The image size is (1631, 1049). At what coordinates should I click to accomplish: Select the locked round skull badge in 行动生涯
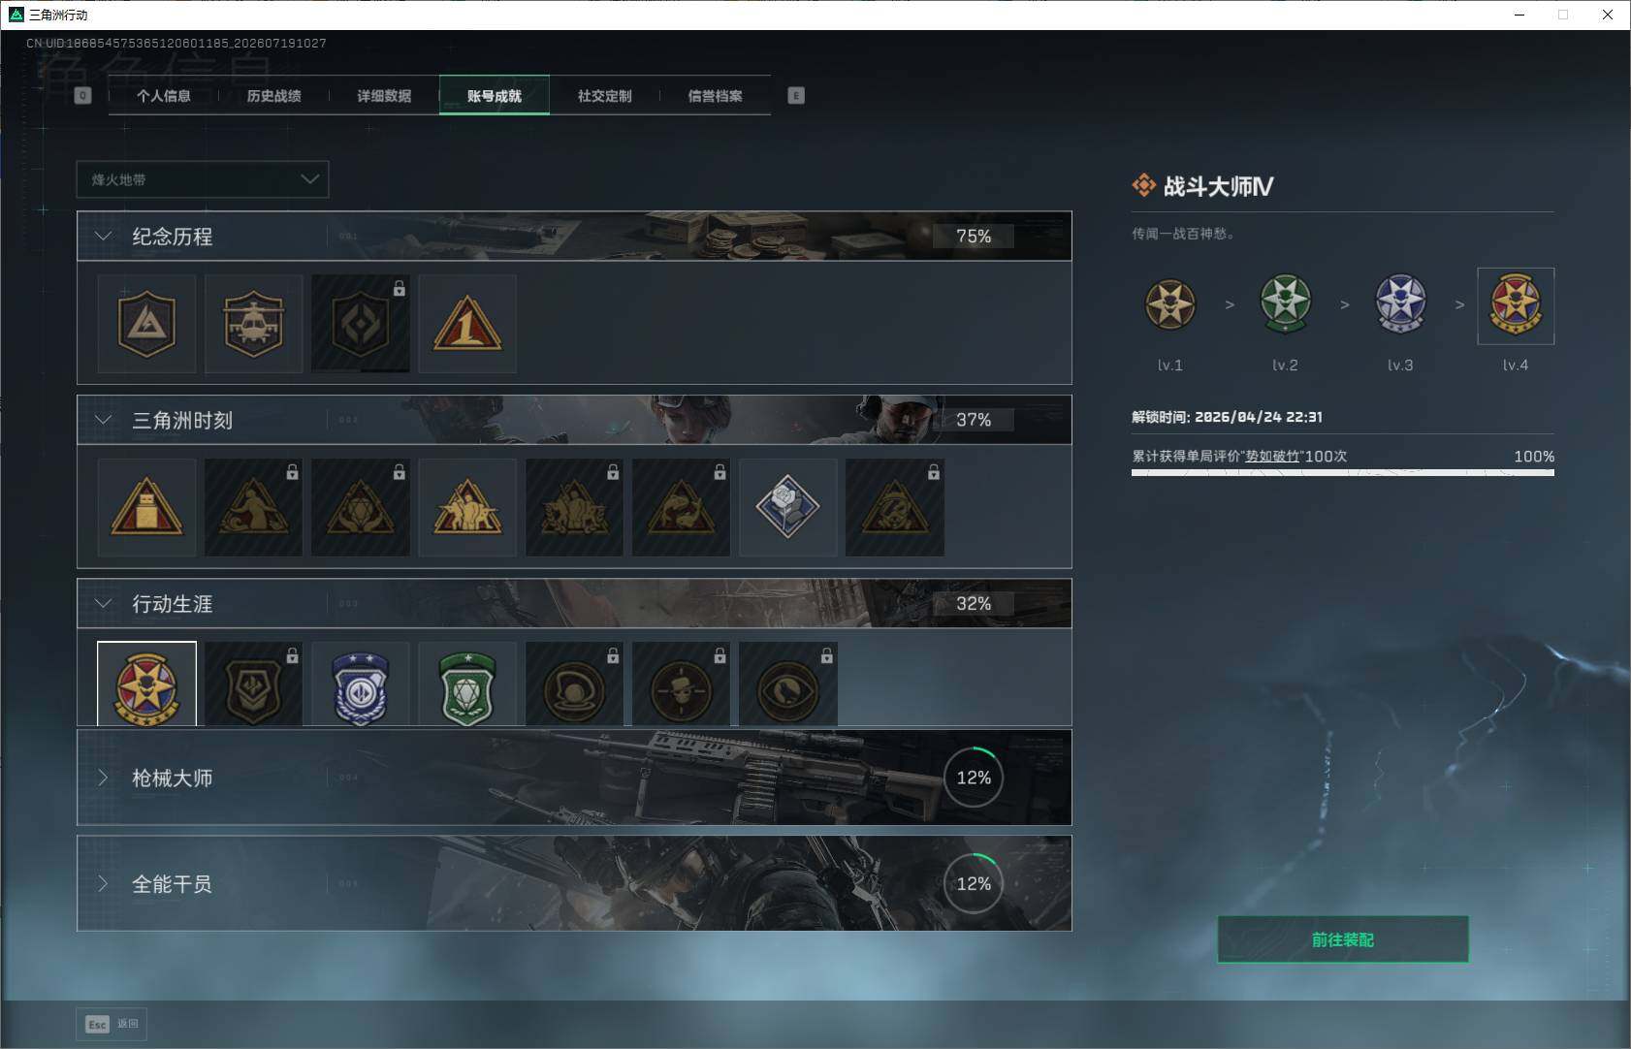click(x=681, y=684)
